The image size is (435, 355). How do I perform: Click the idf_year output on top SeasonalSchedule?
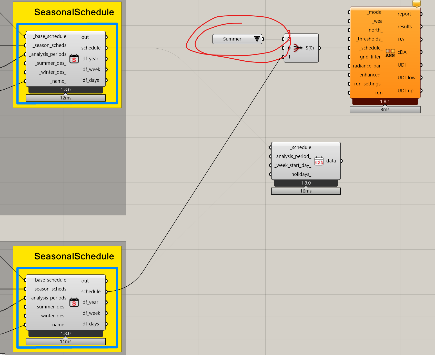pos(106,59)
